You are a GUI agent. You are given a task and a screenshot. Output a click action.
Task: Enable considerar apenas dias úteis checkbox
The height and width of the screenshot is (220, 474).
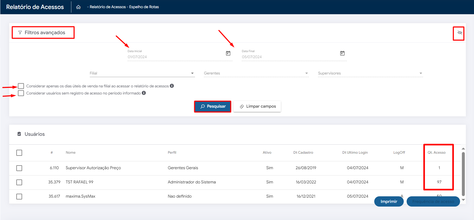pyautogui.click(x=21, y=86)
